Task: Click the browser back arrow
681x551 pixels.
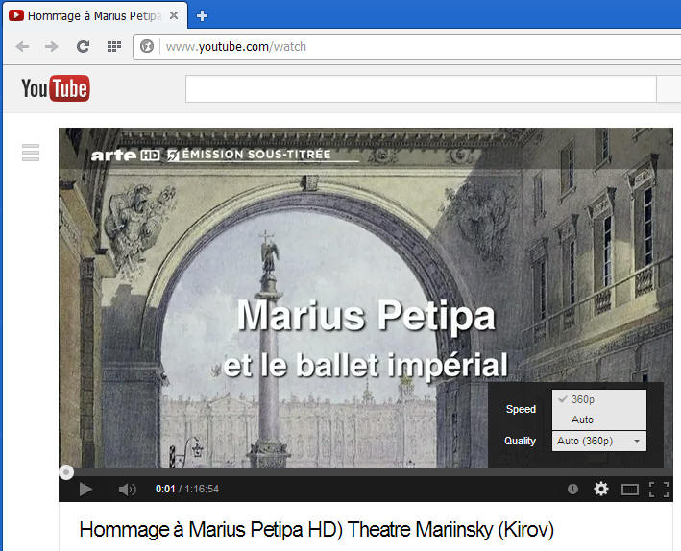Action: [x=22, y=46]
